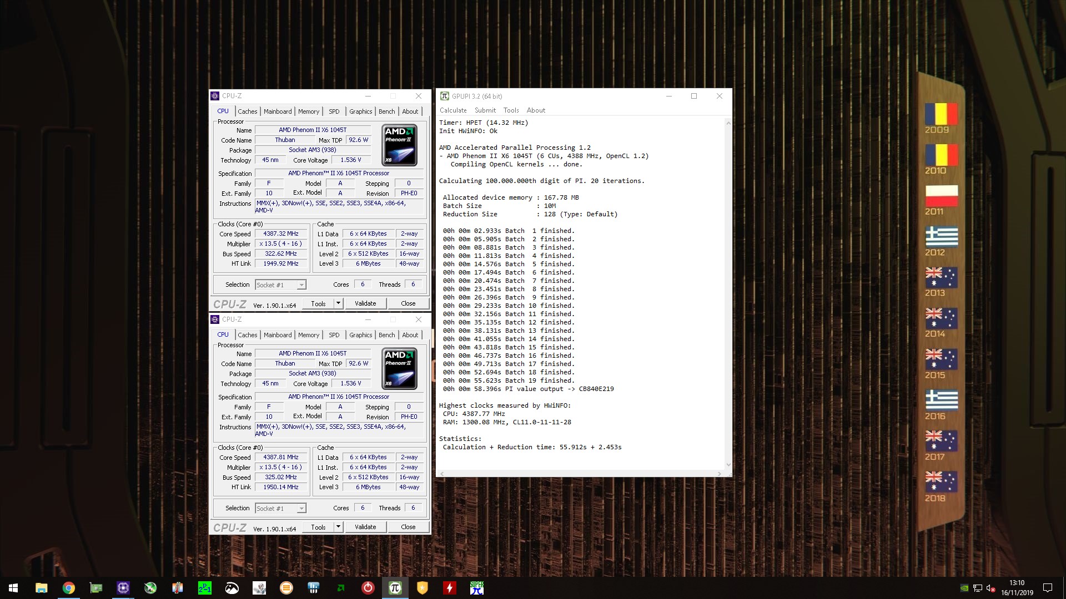This screenshot has width=1066, height=599.
Task: Open the green 2^P-1 Prime taskbar icon
Action: (x=205, y=588)
